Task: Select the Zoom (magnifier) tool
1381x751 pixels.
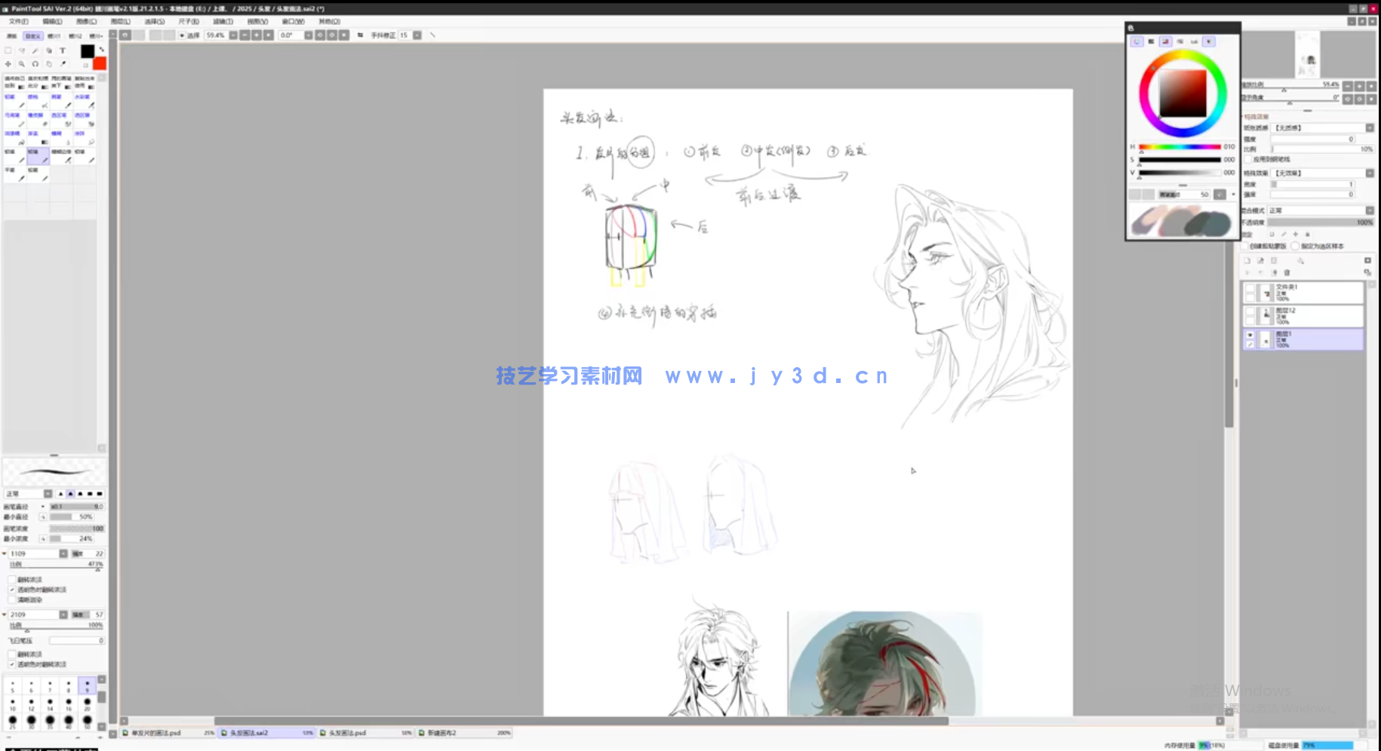Action: [x=21, y=64]
